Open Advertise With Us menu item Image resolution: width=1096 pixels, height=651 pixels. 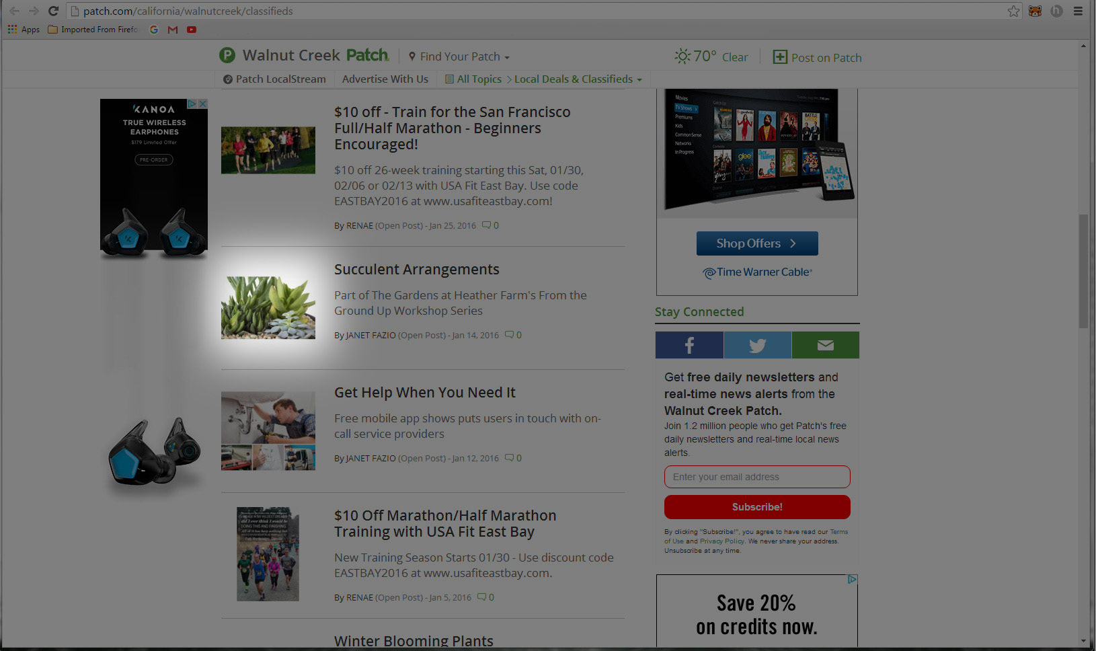coord(385,79)
